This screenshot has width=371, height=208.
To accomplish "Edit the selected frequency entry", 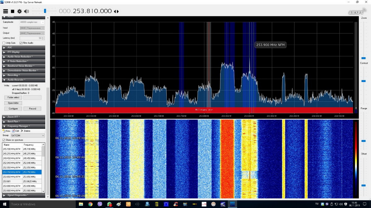I will coord(15,131).
